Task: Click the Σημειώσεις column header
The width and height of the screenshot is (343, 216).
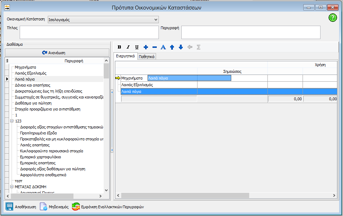Action: [232, 71]
